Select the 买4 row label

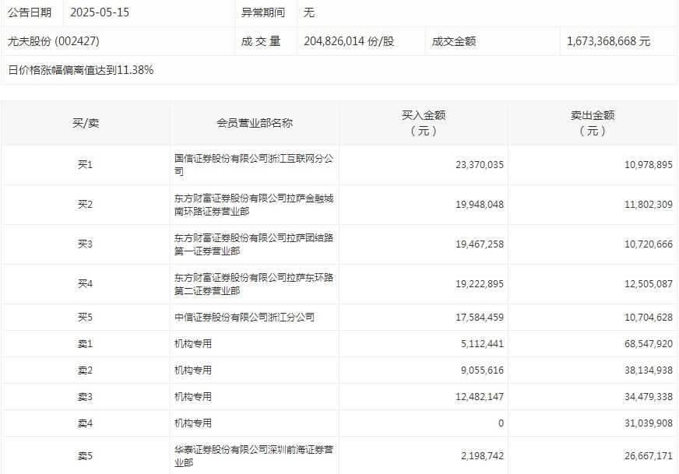coord(86,284)
